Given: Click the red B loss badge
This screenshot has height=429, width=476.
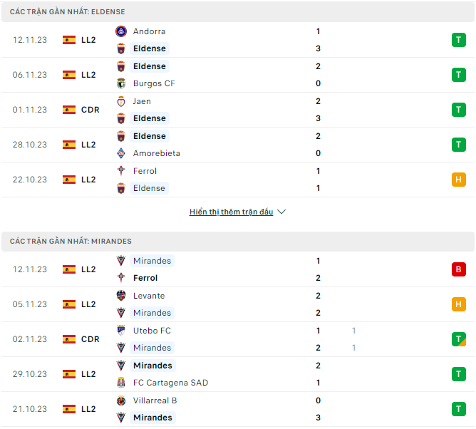Looking at the screenshot, I should [x=458, y=269].
